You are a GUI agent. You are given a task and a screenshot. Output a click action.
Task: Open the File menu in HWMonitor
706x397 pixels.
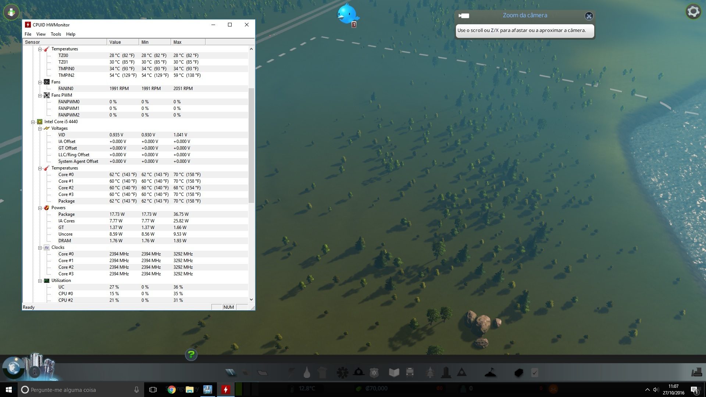click(x=28, y=34)
